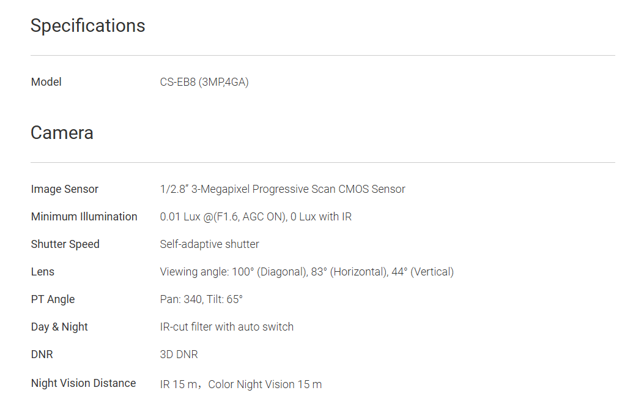The image size is (622, 412).
Task: Click the Night Vision Distance label
Action: (84, 383)
